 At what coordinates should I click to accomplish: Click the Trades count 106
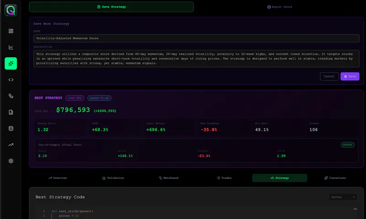313,130
